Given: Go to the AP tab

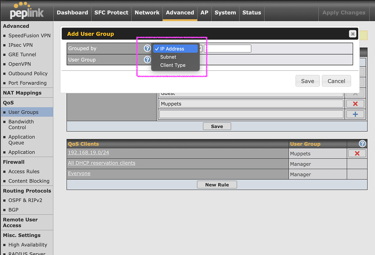Looking at the screenshot, I should (204, 12).
